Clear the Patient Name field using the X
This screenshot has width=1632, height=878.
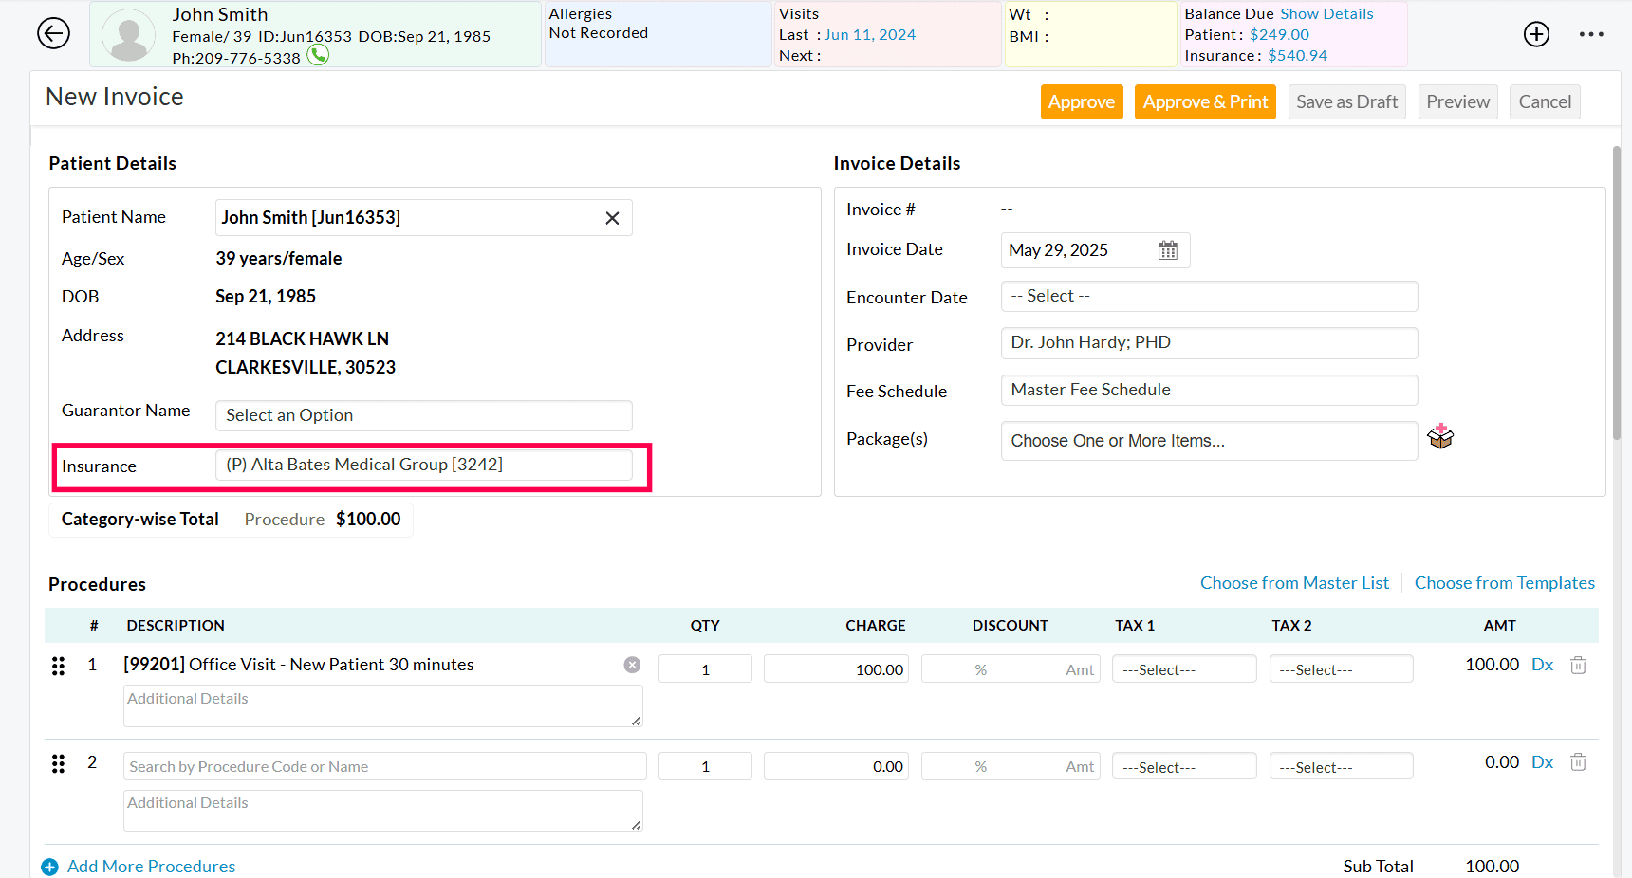612,217
